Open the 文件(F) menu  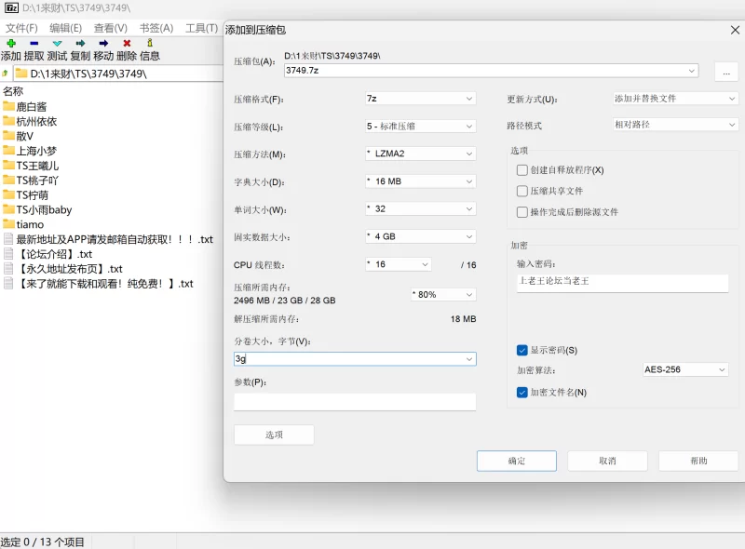(x=21, y=28)
